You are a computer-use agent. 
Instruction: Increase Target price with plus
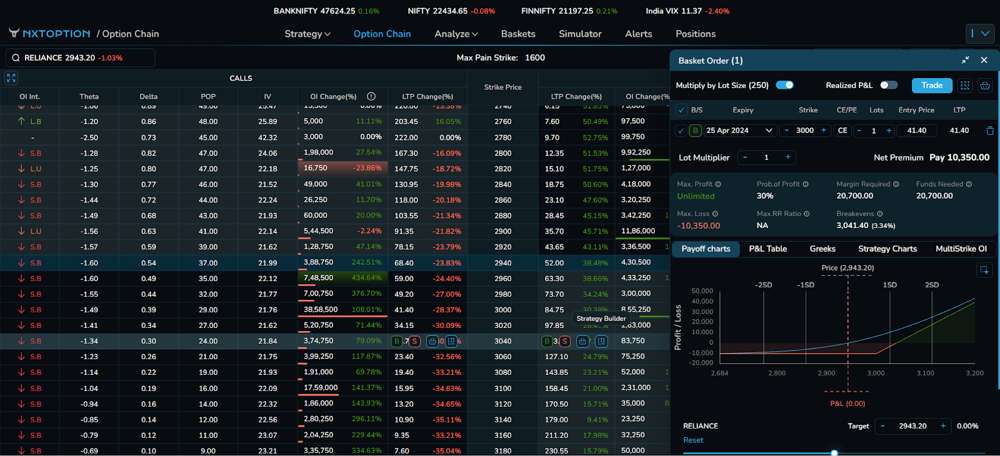(943, 426)
